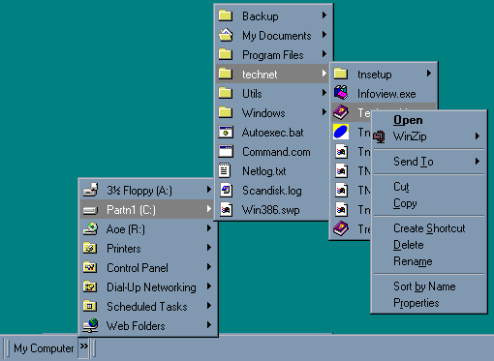Expand the Send To submenu arrow

click(478, 162)
